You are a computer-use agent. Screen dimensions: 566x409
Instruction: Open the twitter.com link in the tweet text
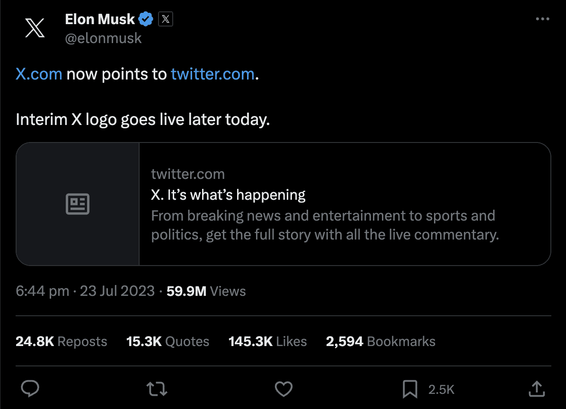212,74
